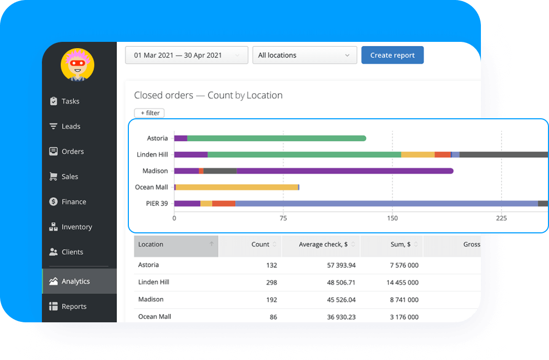Click the user avatar at sidebar top
Viewport: 549px width, 360px height.
(x=77, y=64)
